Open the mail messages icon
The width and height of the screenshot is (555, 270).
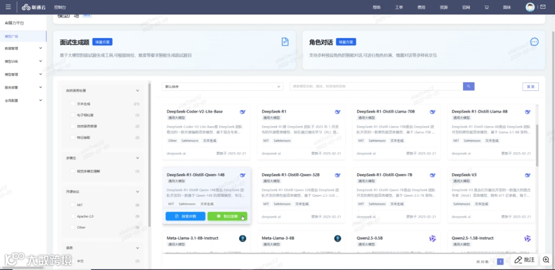click(x=543, y=7)
